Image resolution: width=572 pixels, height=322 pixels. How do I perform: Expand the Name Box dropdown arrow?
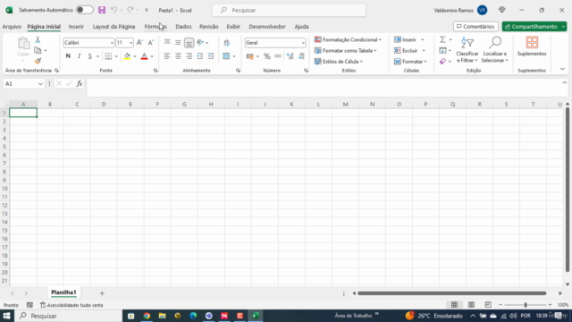tap(40, 83)
